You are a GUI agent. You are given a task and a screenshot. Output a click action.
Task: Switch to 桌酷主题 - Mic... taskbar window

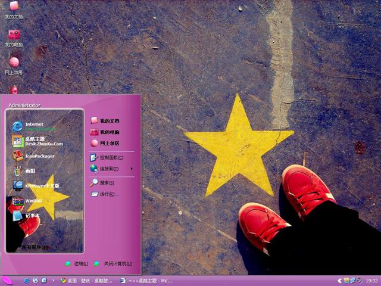[x=146, y=281]
